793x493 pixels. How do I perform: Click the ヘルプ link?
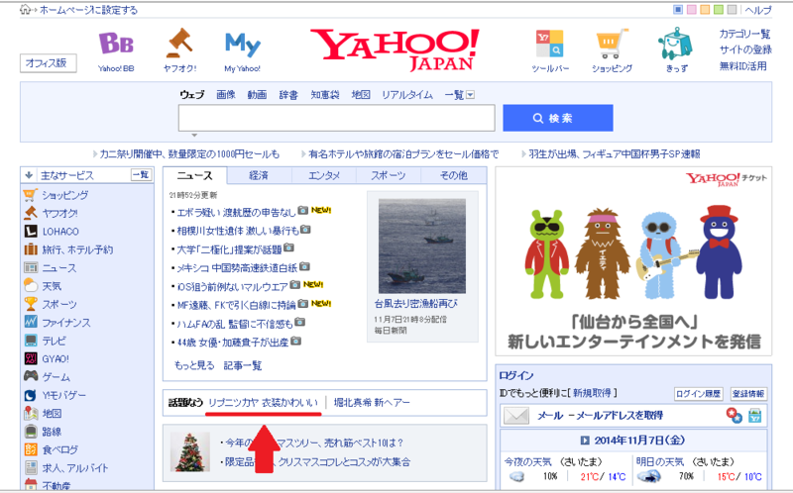pyautogui.click(x=757, y=10)
